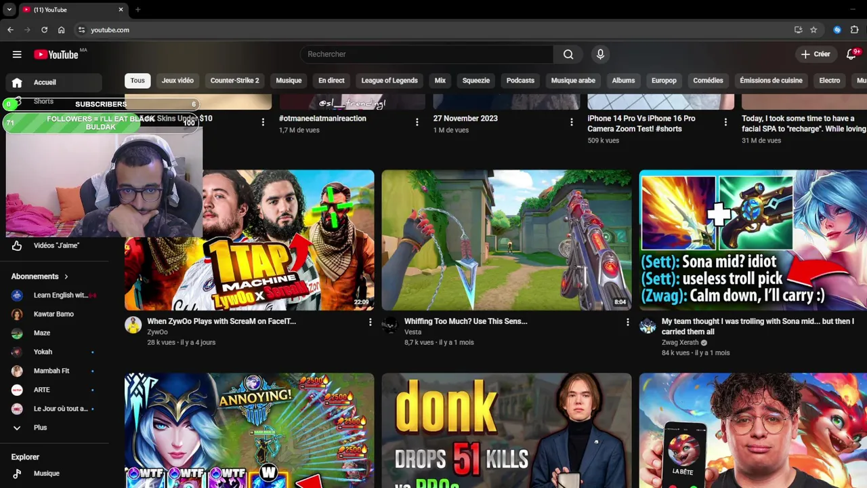Image resolution: width=867 pixels, height=488 pixels.
Task: Select the Émissions de cuisine chip
Action: click(x=771, y=81)
